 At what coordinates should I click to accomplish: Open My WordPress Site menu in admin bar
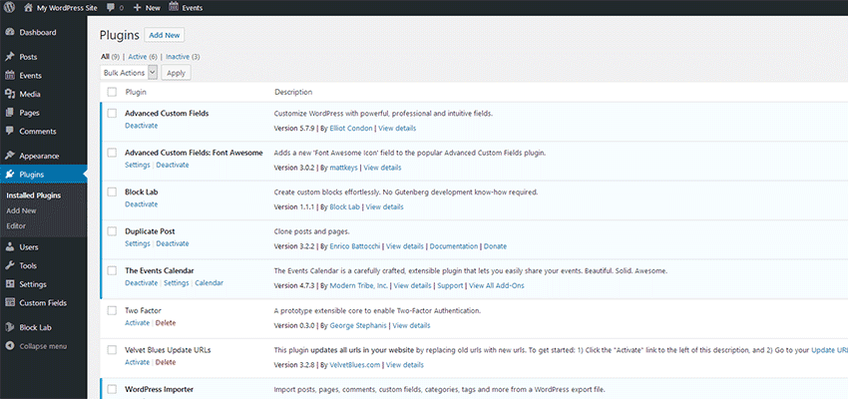pos(60,7)
